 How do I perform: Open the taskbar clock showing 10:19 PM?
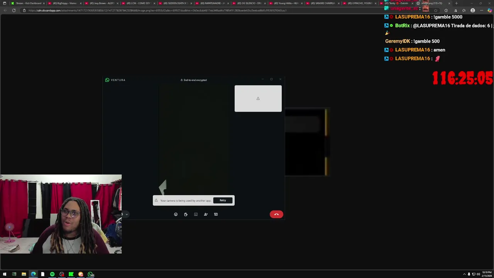487,275
